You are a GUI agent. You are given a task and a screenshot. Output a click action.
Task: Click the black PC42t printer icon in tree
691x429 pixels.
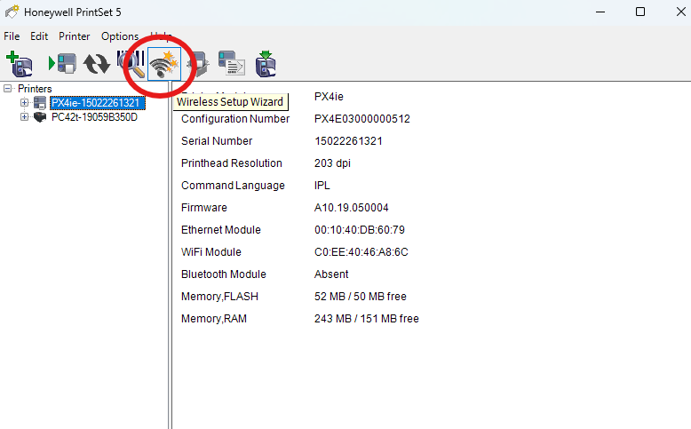click(x=40, y=117)
